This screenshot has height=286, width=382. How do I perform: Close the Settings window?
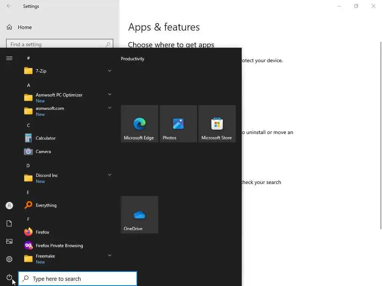[373, 6]
